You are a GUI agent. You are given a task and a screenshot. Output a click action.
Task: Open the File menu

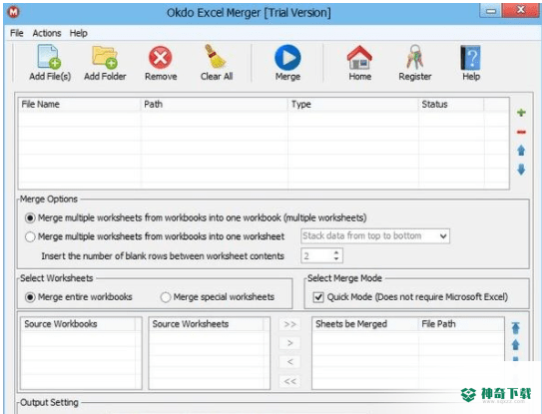point(17,33)
